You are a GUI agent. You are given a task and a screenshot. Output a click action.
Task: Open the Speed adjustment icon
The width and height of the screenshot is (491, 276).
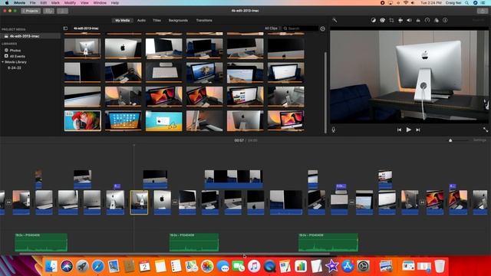pyautogui.click(x=427, y=21)
